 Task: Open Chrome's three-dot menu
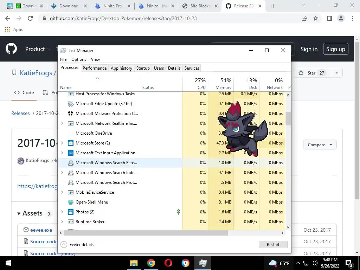pyautogui.click(x=352, y=18)
